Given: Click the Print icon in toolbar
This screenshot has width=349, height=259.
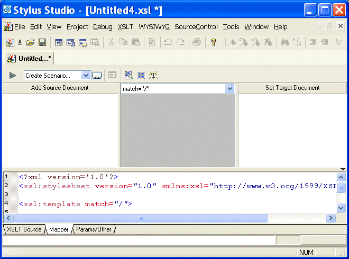Looking at the screenshot, I should [197, 42].
